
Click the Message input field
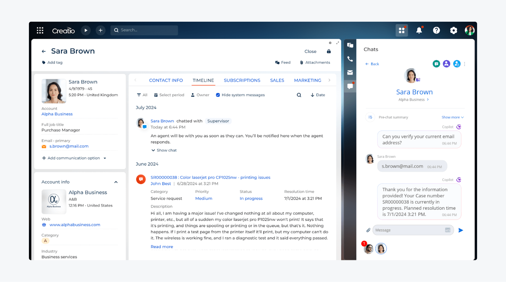(408, 230)
